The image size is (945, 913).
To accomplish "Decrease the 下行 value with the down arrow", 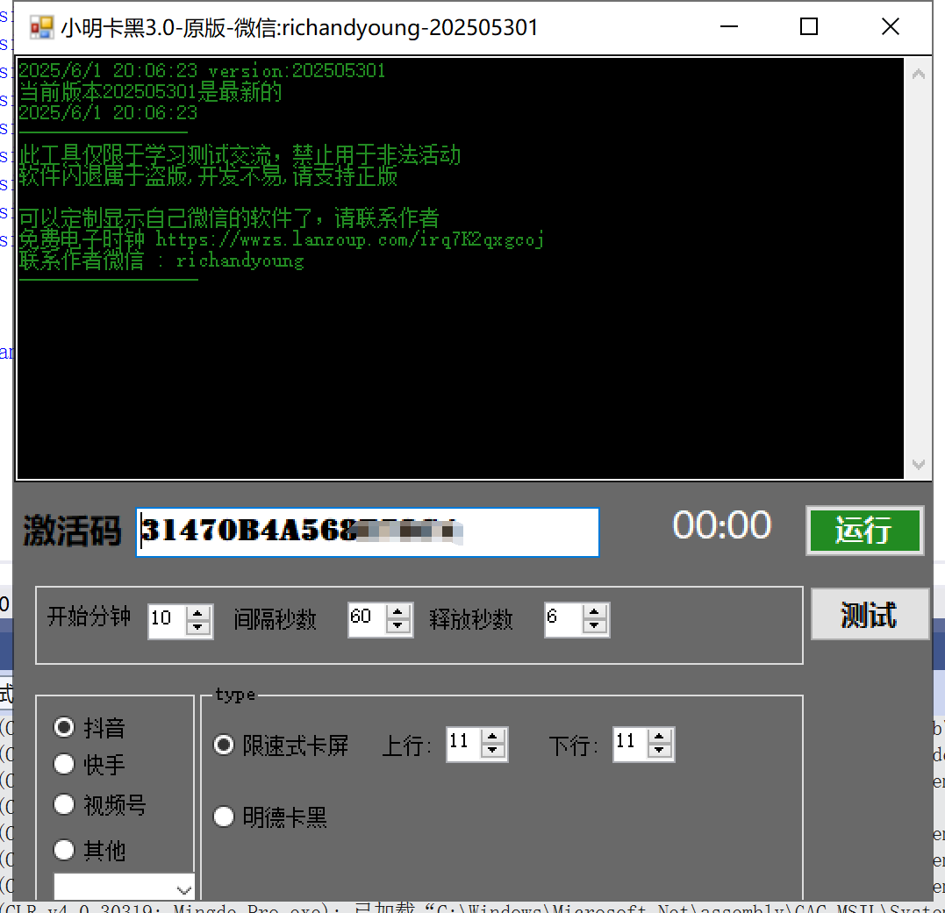I will pos(660,751).
